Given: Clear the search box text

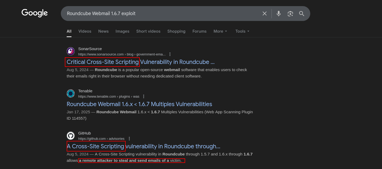Looking at the screenshot, I should coord(264,14).
